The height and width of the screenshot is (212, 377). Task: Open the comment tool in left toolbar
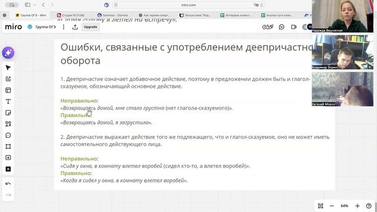point(8,135)
